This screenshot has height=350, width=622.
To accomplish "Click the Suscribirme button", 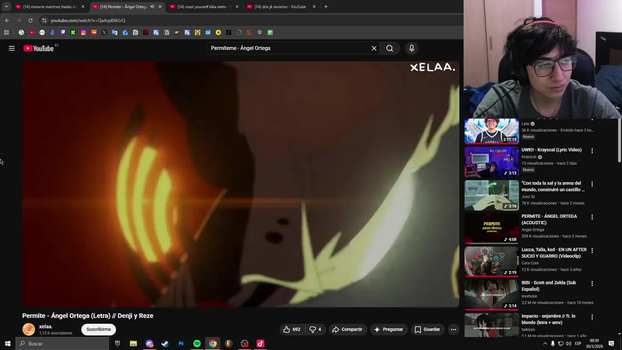I will click(x=99, y=330).
